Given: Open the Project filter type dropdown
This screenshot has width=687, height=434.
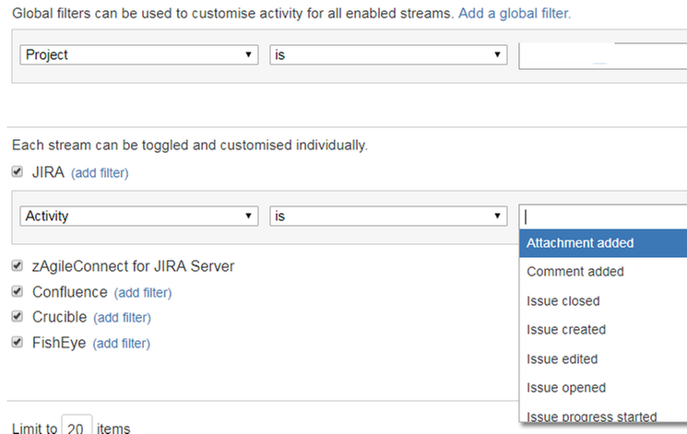Looking at the screenshot, I should 139,54.
